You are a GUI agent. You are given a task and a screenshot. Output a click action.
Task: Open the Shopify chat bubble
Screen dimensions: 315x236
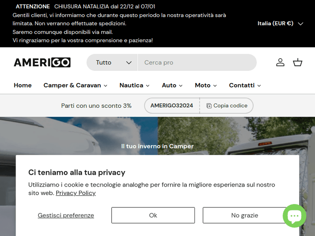point(294,216)
